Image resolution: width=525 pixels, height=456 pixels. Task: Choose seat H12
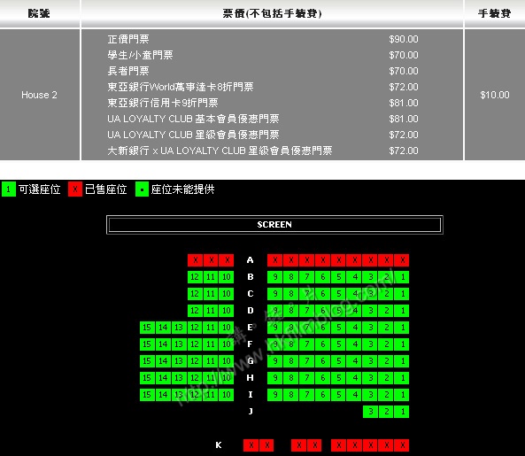[x=195, y=378]
